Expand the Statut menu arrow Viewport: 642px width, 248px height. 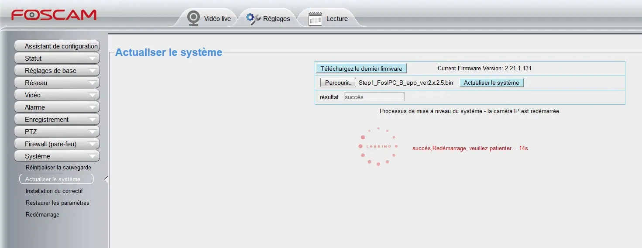93,59
